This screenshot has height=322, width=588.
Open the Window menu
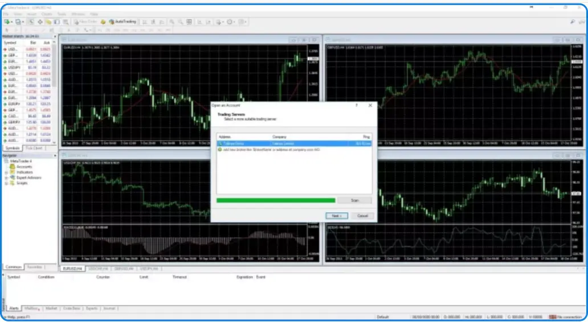[78, 14]
